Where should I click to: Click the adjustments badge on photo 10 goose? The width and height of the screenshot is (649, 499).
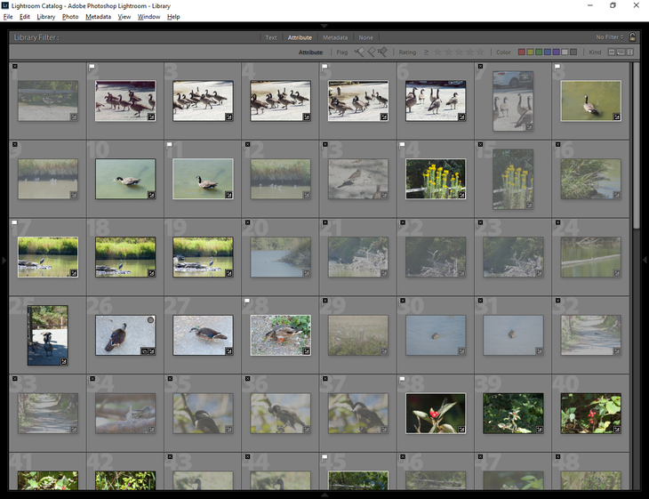151,195
